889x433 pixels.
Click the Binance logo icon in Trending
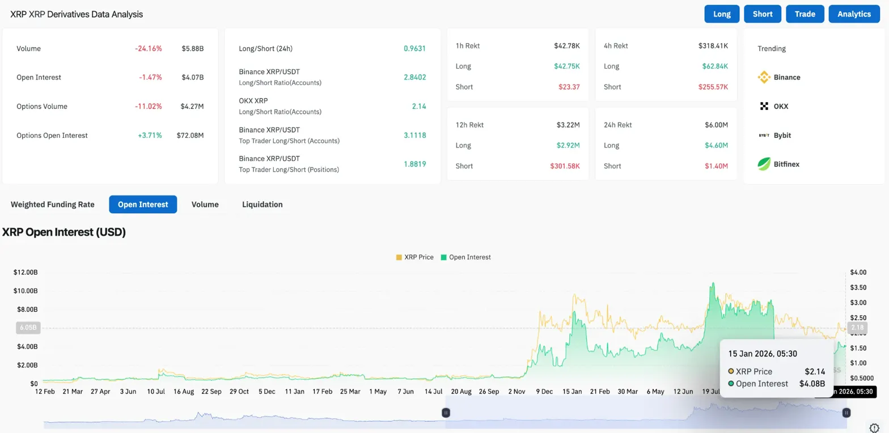(x=764, y=77)
